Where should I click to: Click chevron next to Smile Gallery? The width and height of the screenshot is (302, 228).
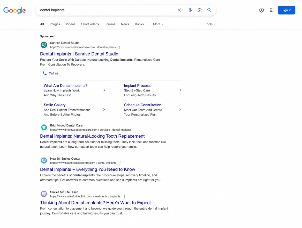coord(104,109)
